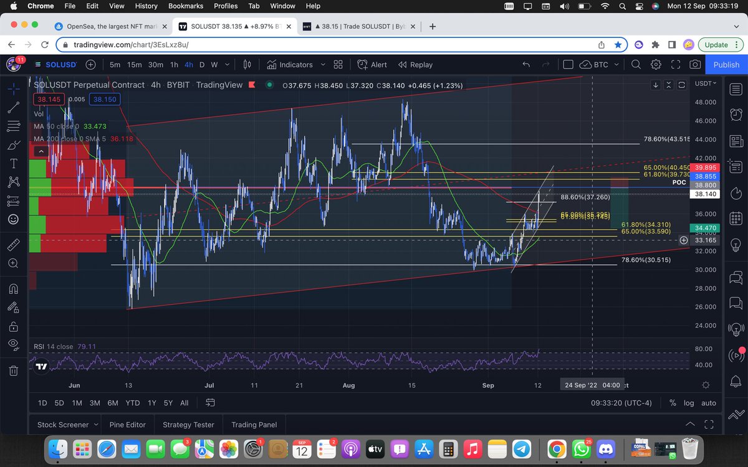Expand the timeframe interval dropdown
The height and width of the screenshot is (467, 748).
click(227, 65)
